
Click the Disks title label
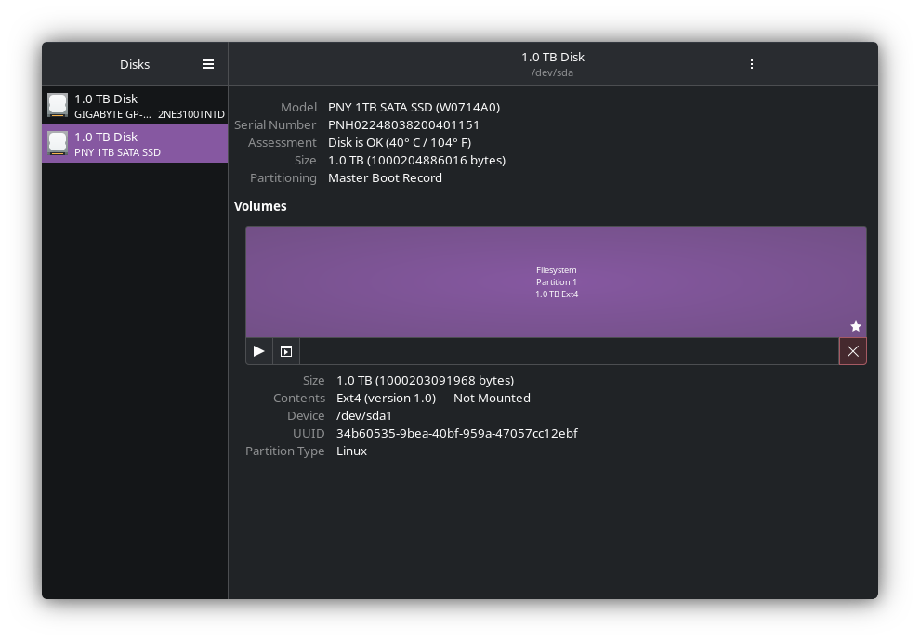coord(134,64)
